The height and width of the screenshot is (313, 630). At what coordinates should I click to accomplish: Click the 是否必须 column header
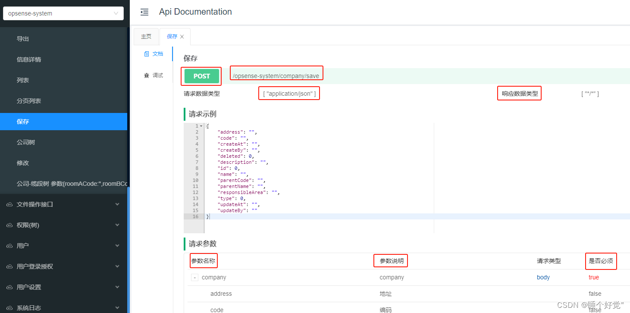601,261
